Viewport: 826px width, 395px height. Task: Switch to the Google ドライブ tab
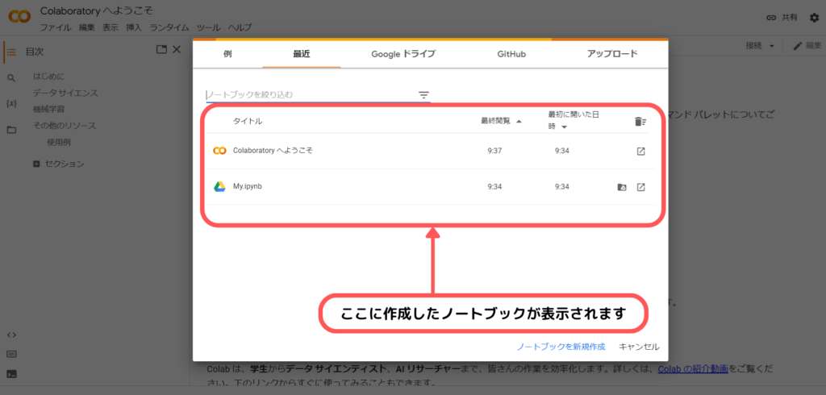coord(403,54)
